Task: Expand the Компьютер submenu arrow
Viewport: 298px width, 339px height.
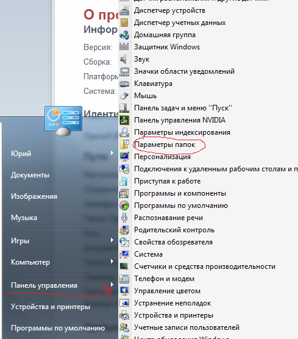Action: pos(112,262)
